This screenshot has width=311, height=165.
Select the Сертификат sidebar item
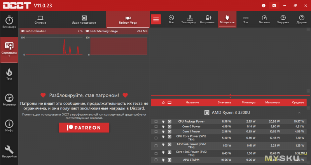point(9,50)
